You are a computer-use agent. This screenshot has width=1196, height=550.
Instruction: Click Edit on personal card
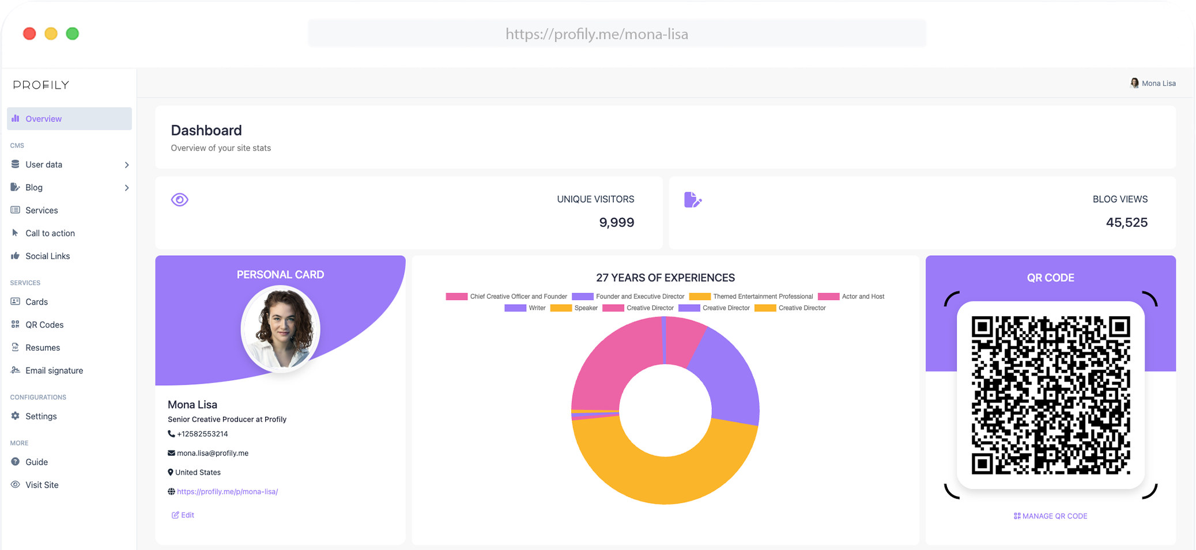[183, 515]
